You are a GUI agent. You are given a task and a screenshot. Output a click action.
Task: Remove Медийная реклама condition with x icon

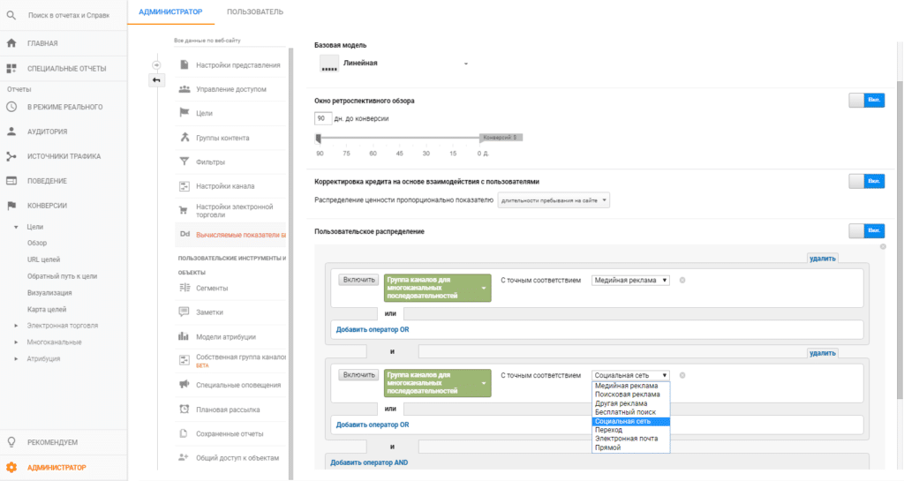[x=682, y=281]
